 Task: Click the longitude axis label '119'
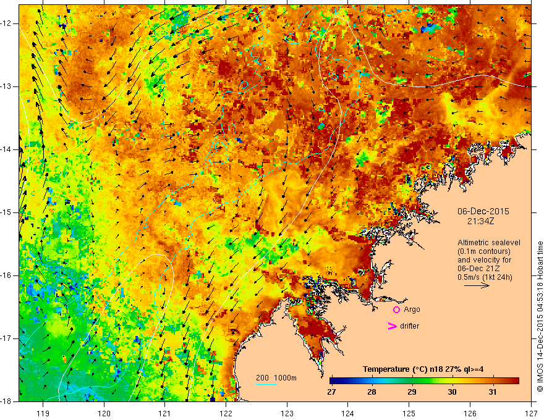pos(43,413)
